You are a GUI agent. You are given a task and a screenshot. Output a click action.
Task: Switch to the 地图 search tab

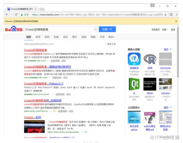tap(93, 37)
